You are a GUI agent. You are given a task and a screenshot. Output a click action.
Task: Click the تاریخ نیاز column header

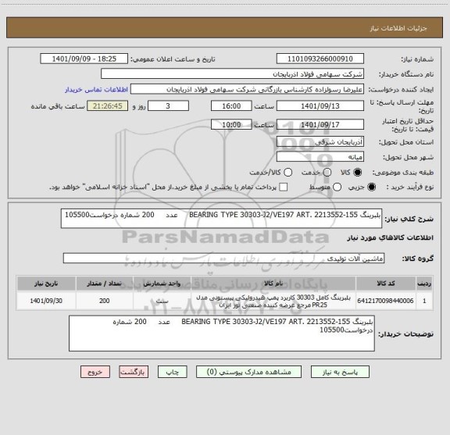[46, 283]
